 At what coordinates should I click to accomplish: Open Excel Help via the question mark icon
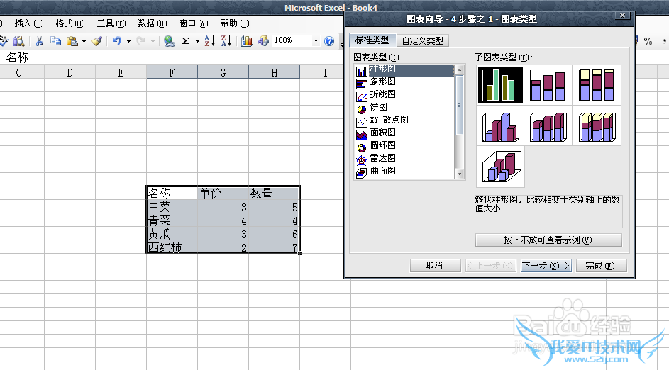329,41
